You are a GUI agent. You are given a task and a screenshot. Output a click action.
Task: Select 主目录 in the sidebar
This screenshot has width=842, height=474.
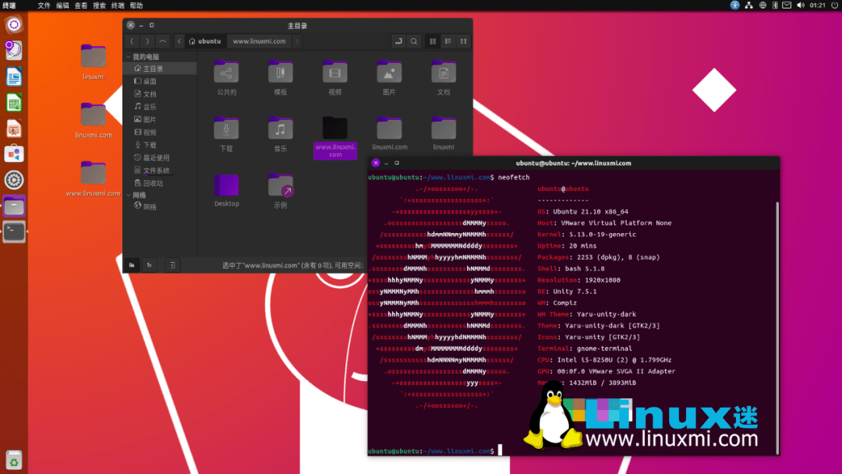click(152, 69)
